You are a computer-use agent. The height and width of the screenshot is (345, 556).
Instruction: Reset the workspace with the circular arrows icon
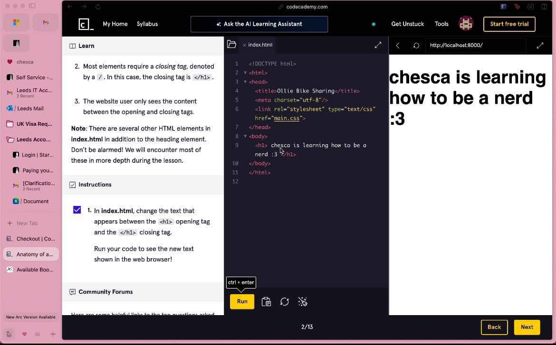(285, 302)
